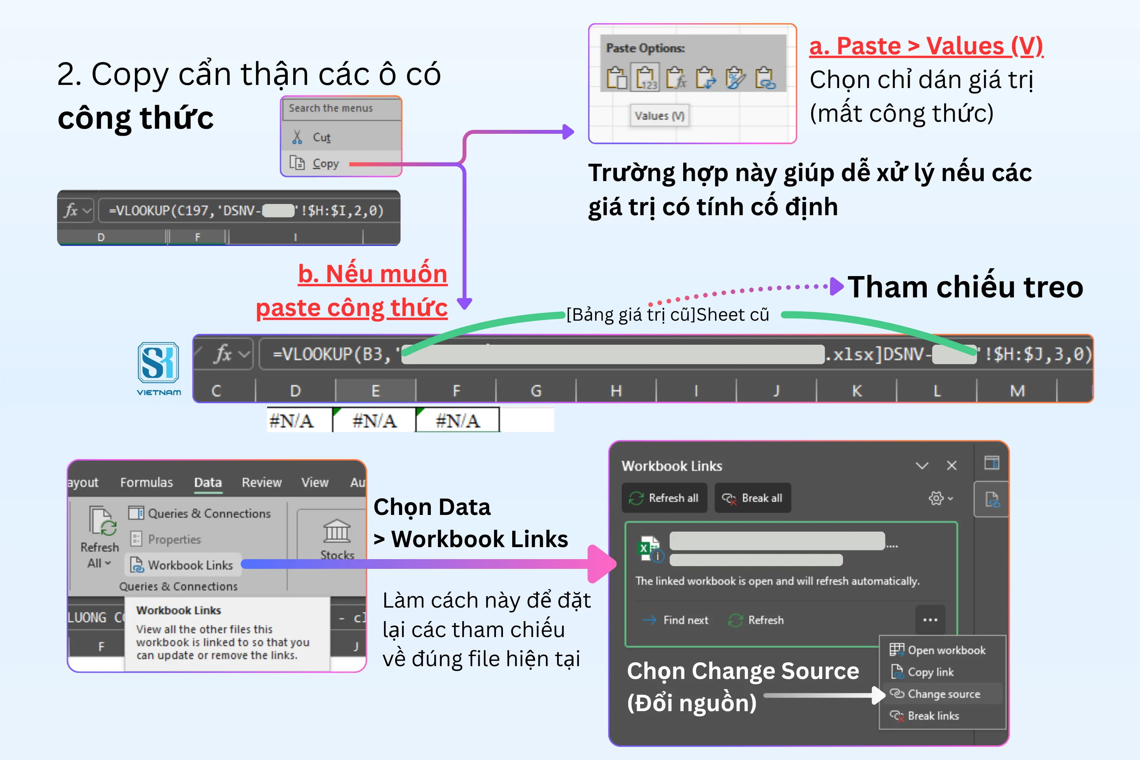Click the Find next button
This screenshot has height=760, width=1140.
coord(675,620)
